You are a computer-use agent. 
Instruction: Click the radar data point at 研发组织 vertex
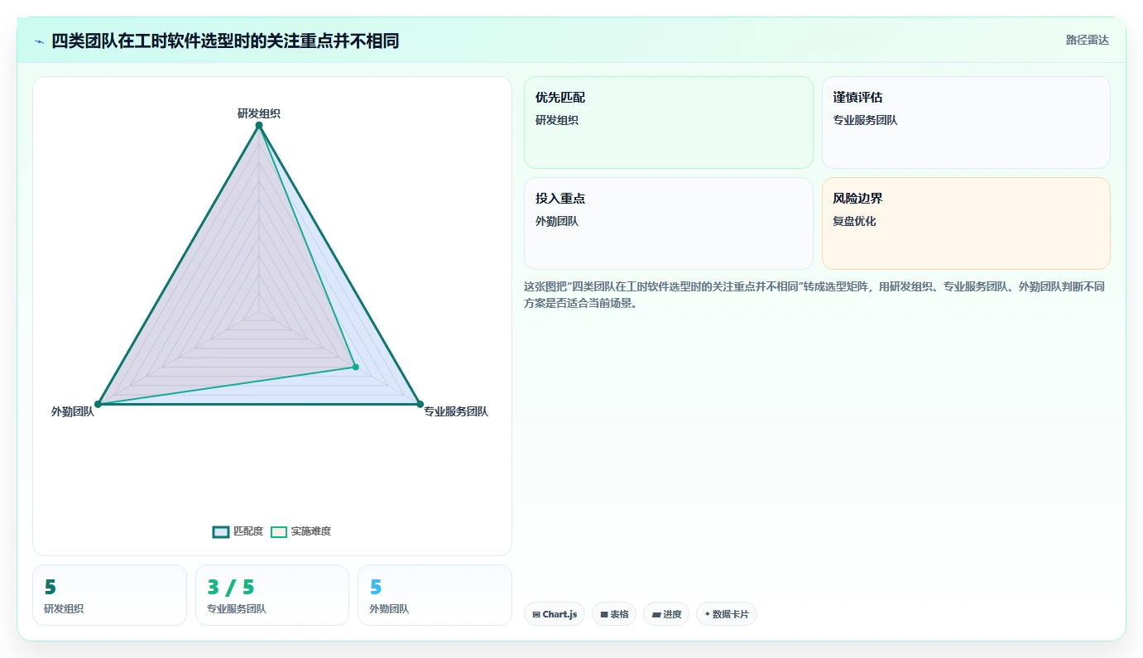[259, 125]
